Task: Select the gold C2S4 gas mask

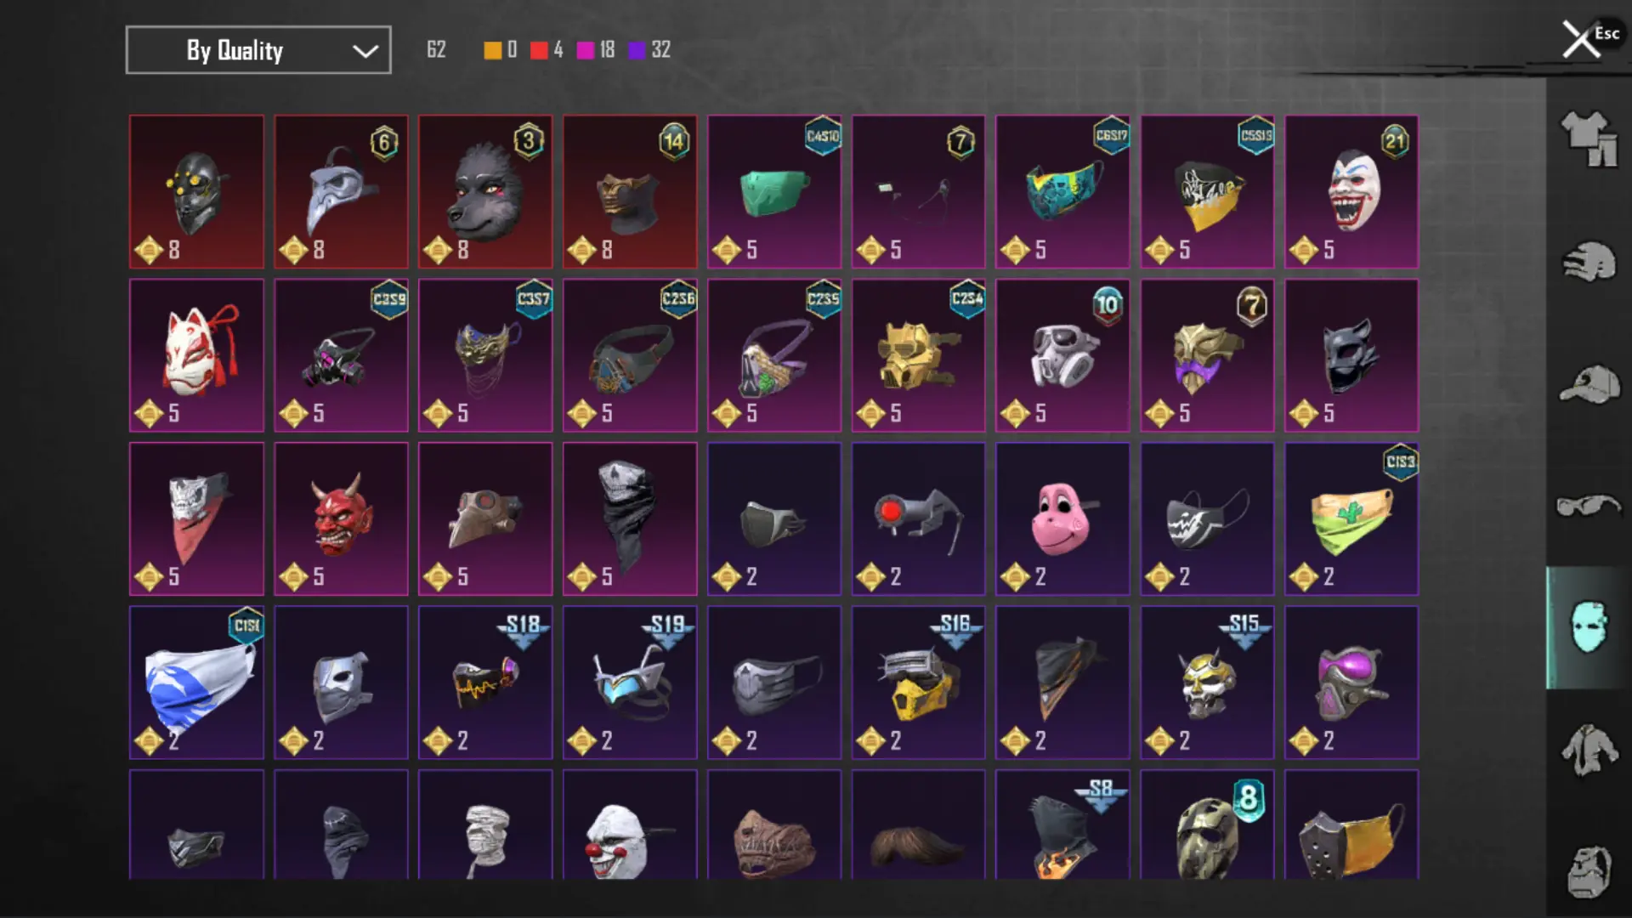Action: pos(918,355)
